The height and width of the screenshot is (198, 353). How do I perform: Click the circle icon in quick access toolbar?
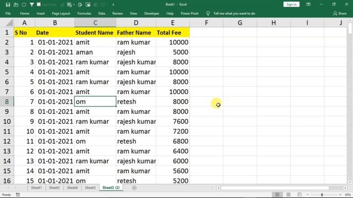[24, 4]
